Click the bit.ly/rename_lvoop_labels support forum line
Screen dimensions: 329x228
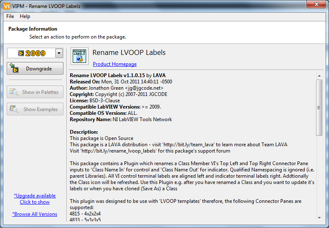click(x=150, y=151)
